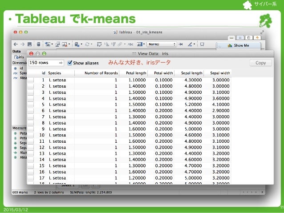The width and height of the screenshot is (284, 213).
Task: Click the Refresh/Run Update icon
Action: click(87, 44)
